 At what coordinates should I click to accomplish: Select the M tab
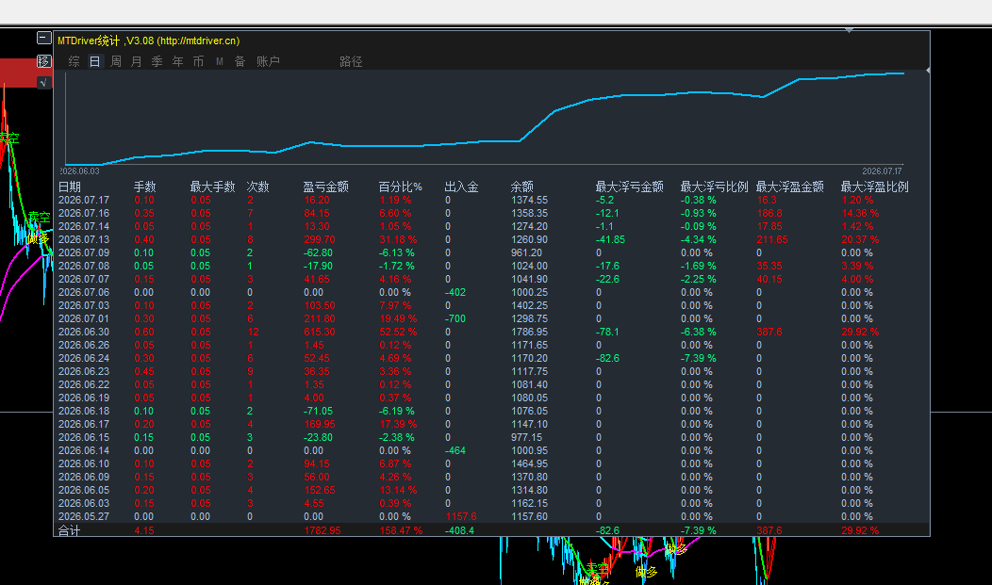pyautogui.click(x=220, y=61)
